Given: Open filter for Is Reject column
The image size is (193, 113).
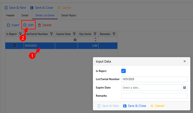Looking at the screenshot, I should pyautogui.click(x=20, y=34).
